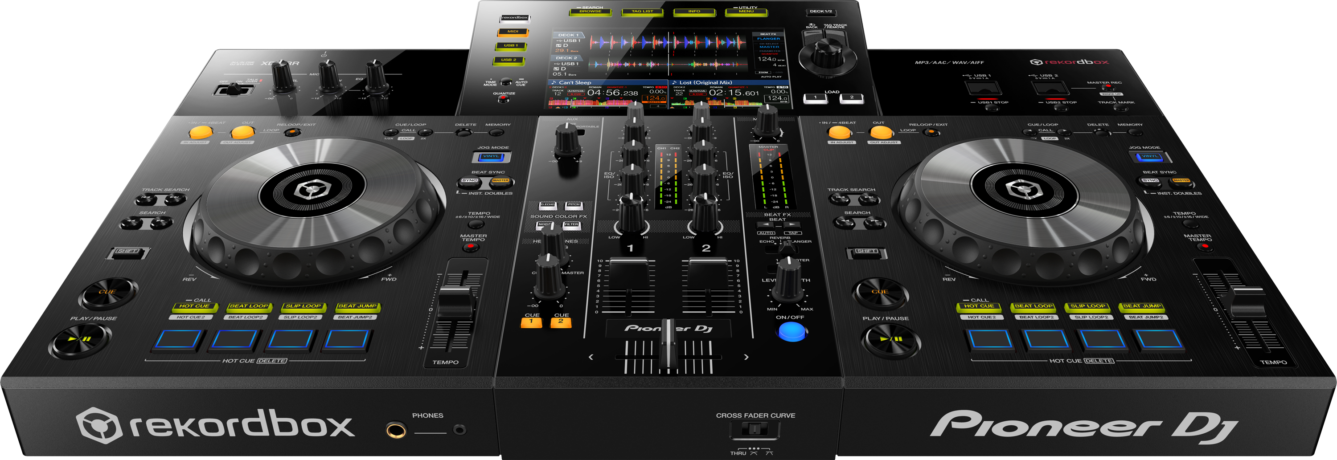
Task: Select the rekordbox source button
Action: (514, 18)
